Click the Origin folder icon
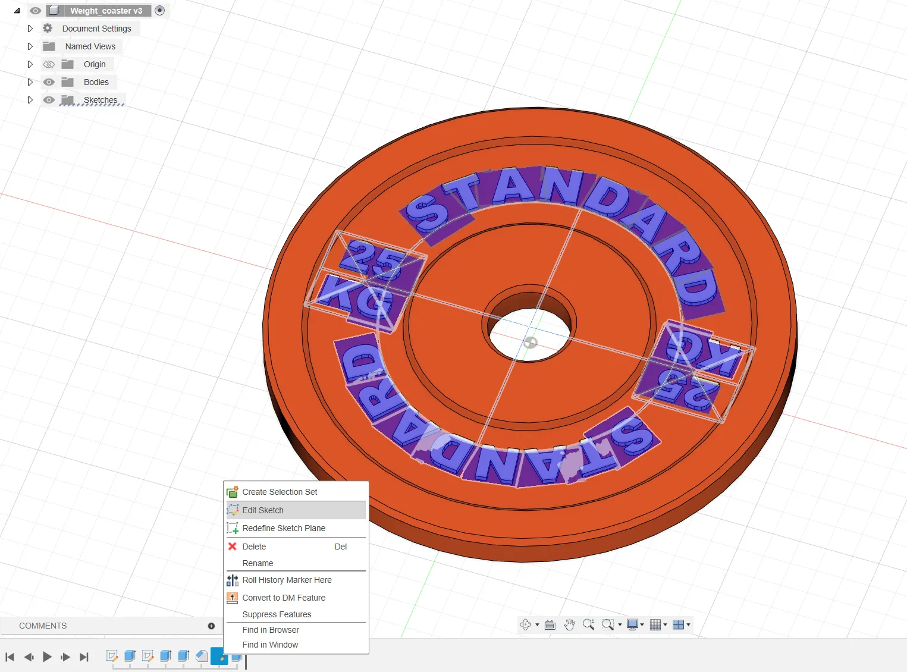The width and height of the screenshot is (907, 672). (68, 64)
